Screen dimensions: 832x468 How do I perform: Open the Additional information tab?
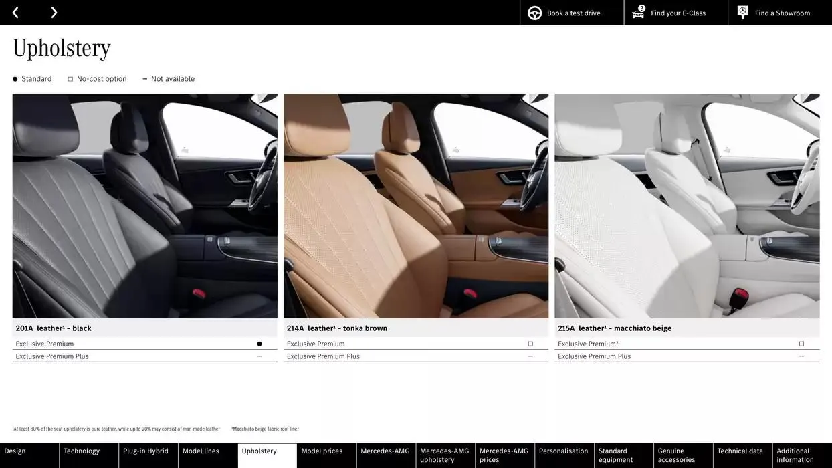803,455
